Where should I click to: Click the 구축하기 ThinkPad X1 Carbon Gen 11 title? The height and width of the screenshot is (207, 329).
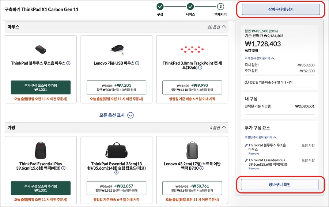point(42,10)
